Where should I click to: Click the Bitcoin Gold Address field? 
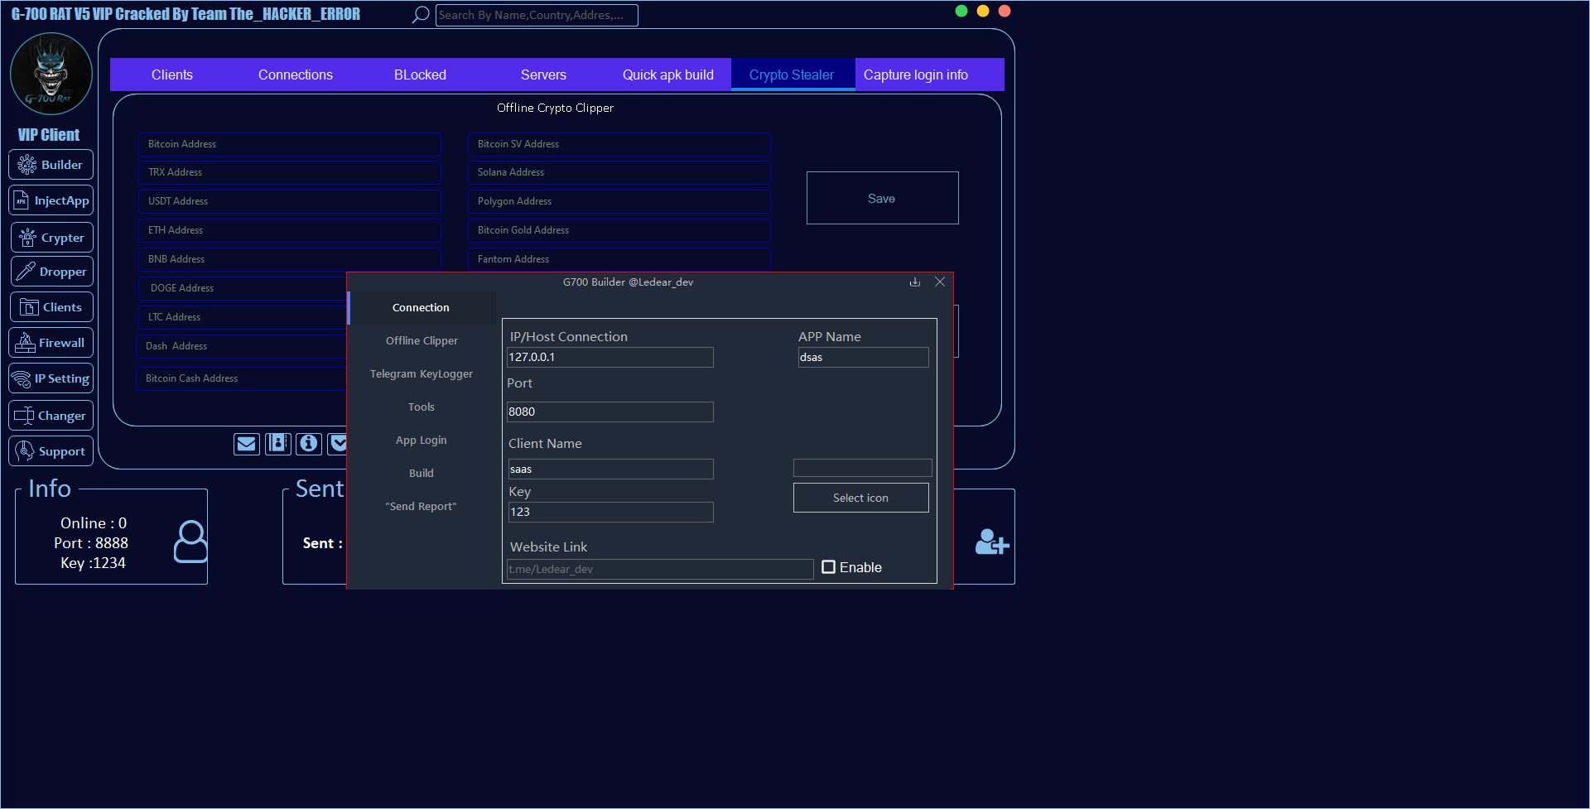tap(619, 230)
